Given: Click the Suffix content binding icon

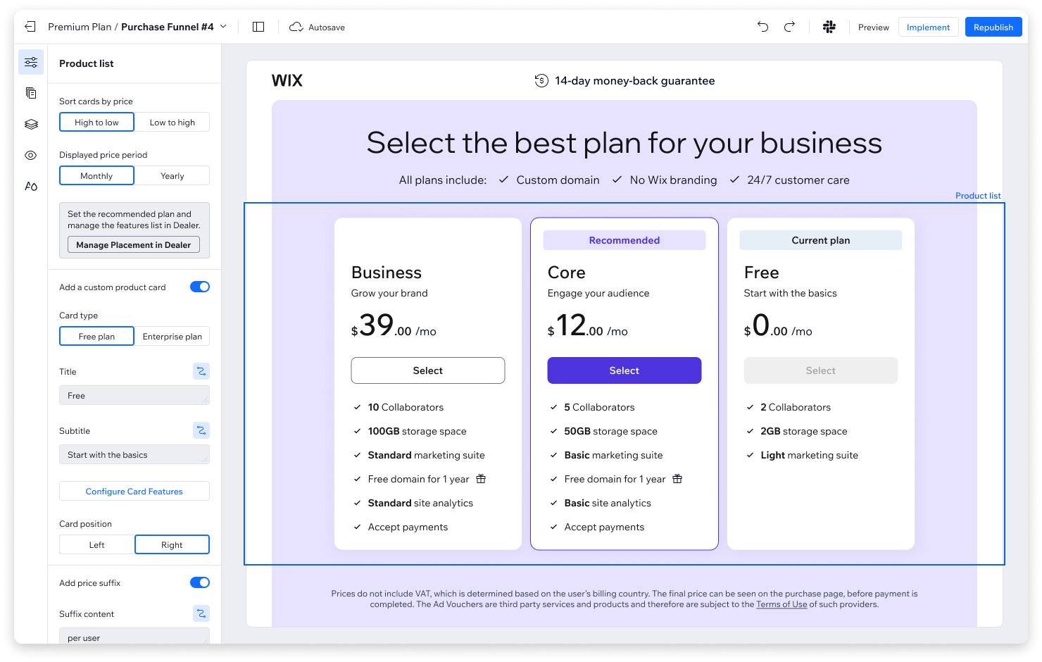Looking at the screenshot, I should [201, 613].
